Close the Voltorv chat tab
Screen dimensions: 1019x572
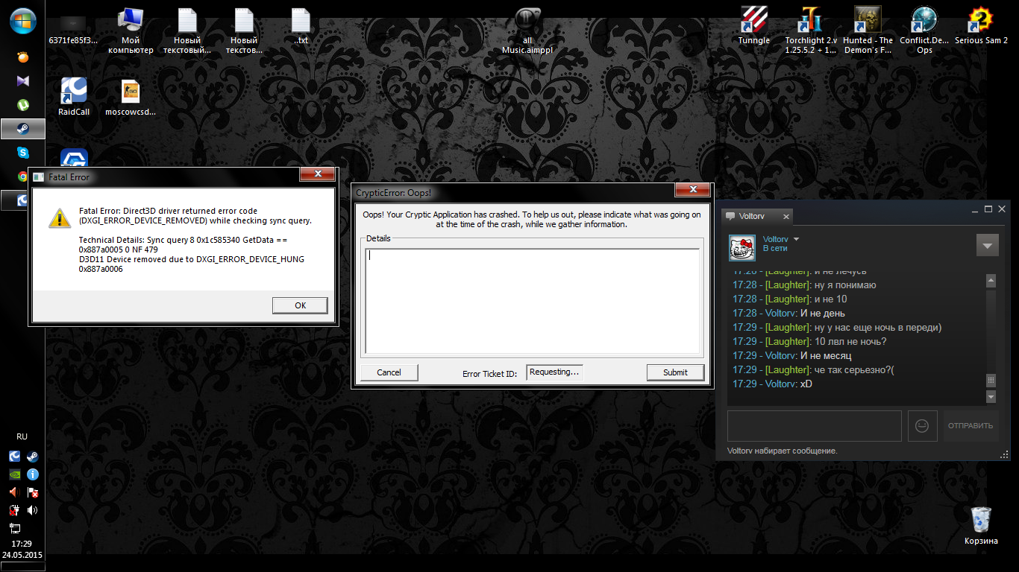[786, 216]
